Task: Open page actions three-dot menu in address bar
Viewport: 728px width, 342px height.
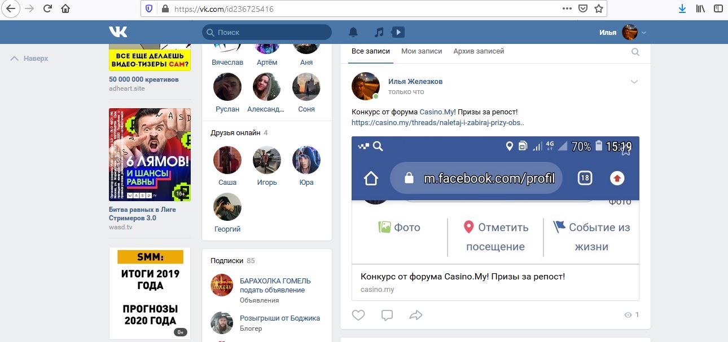Action: point(567,8)
